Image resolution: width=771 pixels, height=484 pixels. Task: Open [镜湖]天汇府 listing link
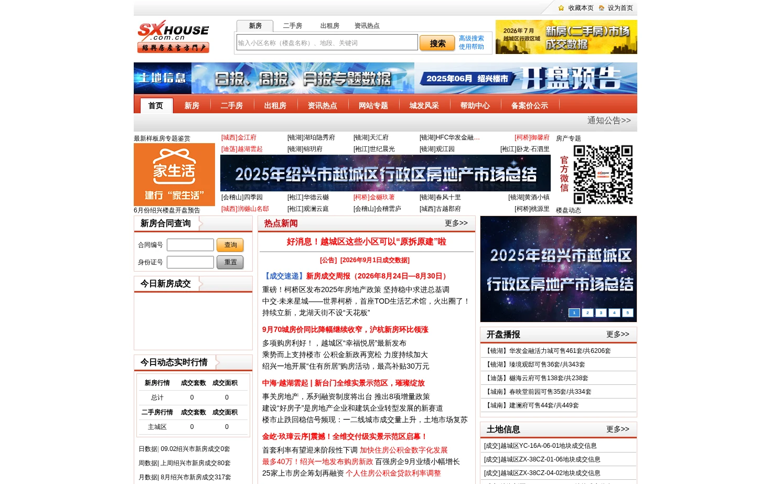[371, 137]
